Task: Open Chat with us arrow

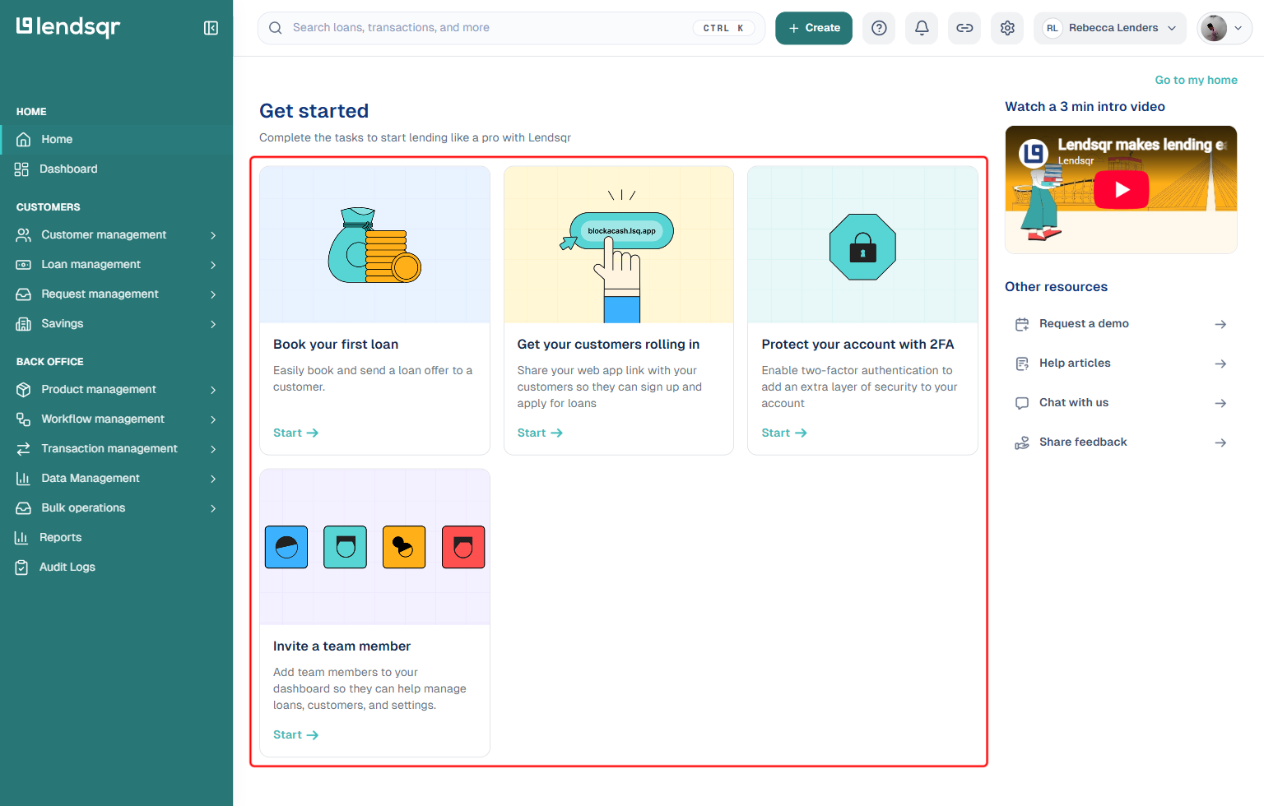Action: tap(1220, 403)
